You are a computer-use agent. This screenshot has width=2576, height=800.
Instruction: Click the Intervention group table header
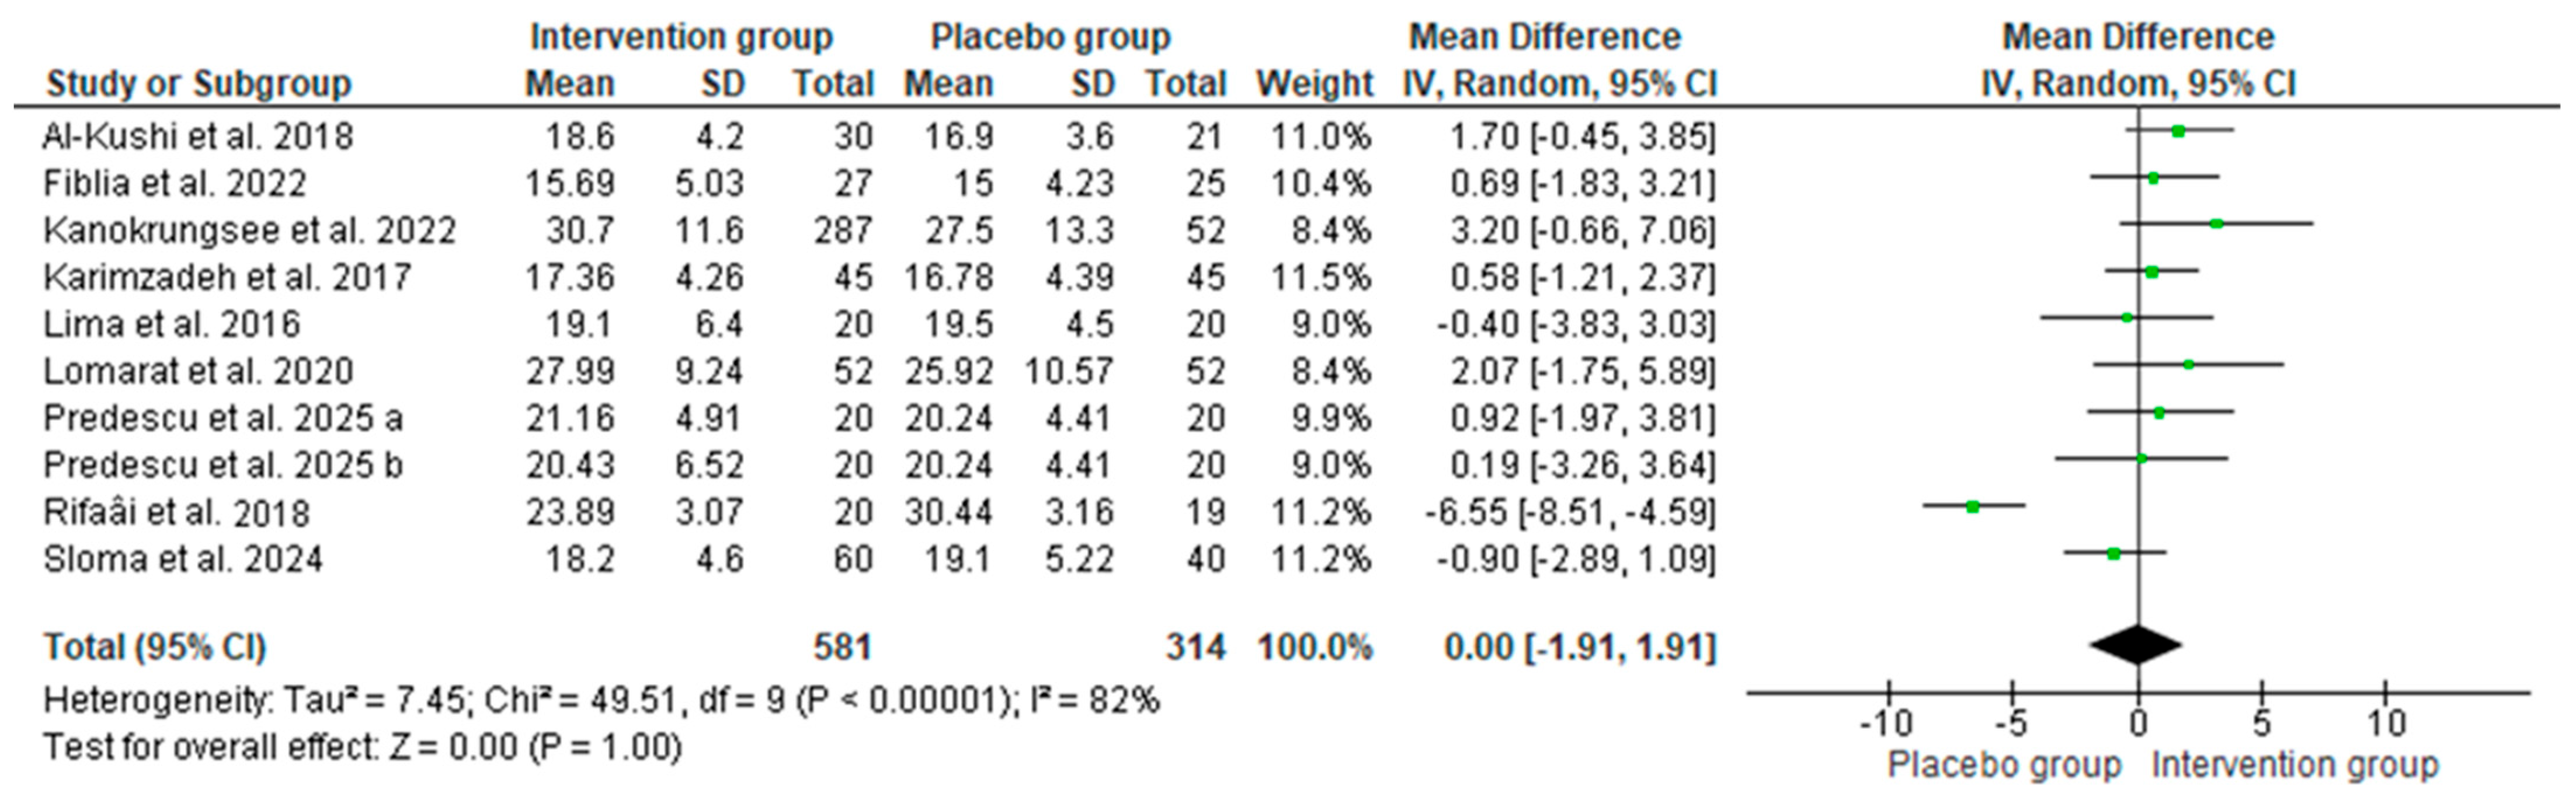pos(681,37)
